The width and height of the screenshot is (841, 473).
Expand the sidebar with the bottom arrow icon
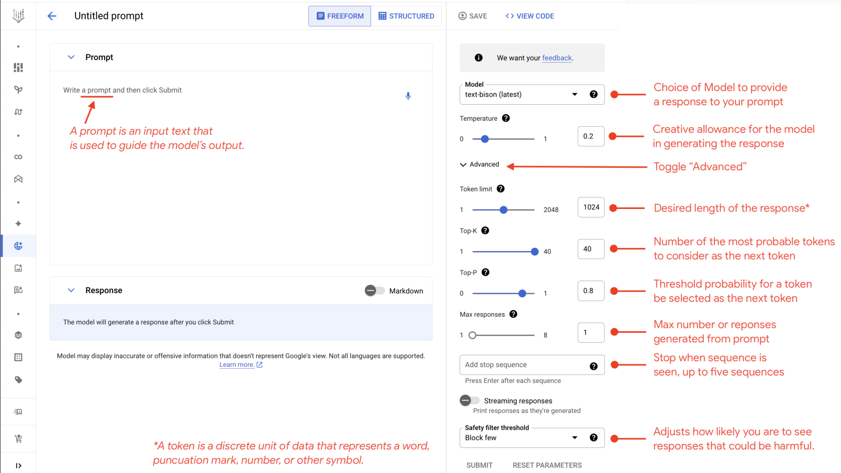(x=19, y=465)
